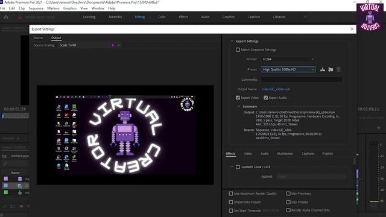Collapse the Lumetri Look / LUT section
The width and height of the screenshot is (386, 217).
(x=232, y=167)
